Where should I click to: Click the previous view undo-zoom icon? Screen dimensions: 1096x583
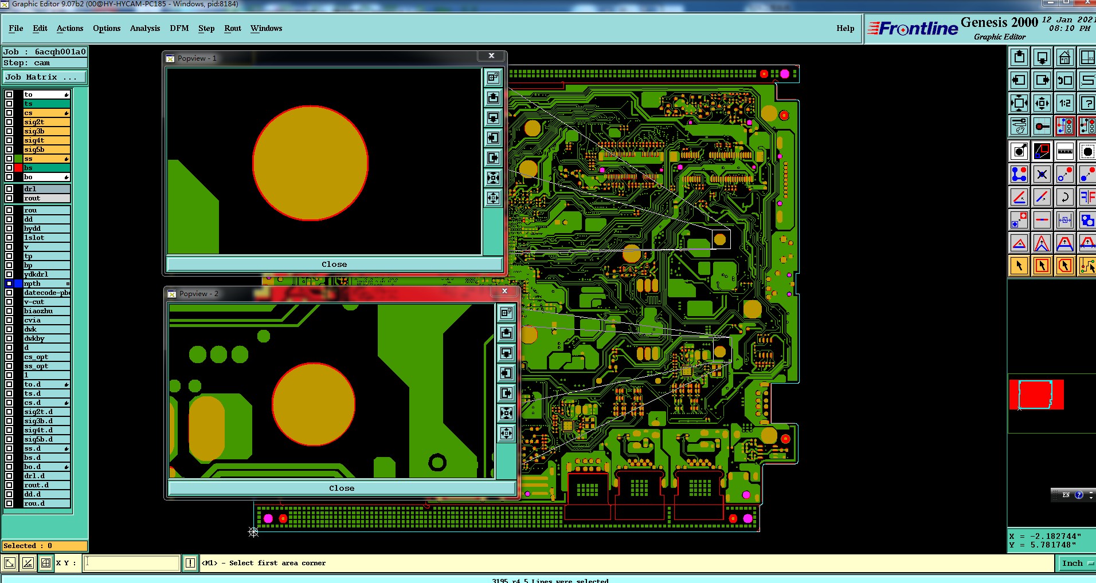click(x=1065, y=80)
